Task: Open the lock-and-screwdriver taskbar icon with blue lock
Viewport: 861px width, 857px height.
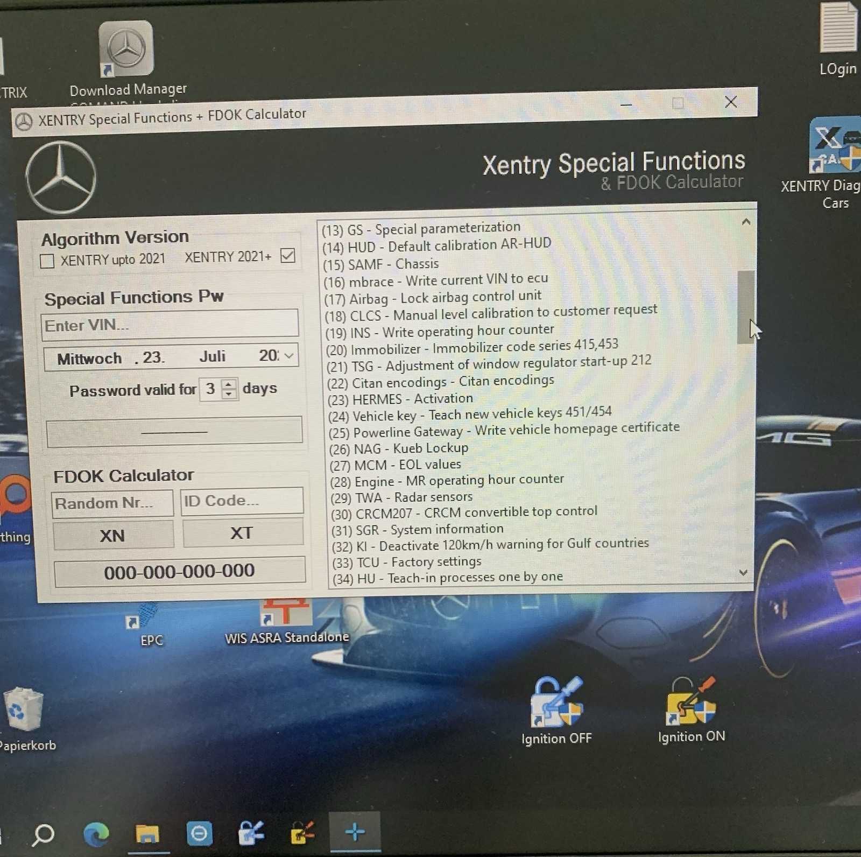Action: [251, 833]
